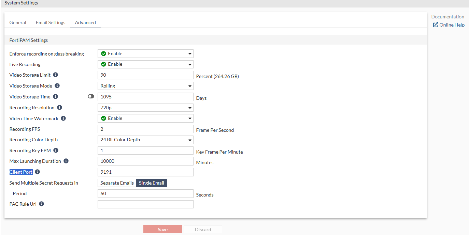
Task: Toggle the switch next to Video Storage Time
Action: coord(91,96)
